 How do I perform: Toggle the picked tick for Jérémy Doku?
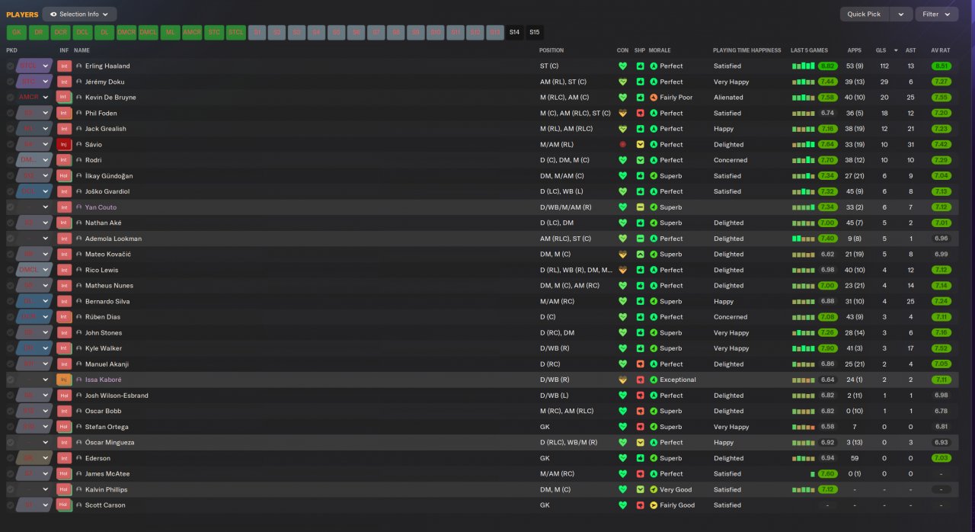coord(11,82)
